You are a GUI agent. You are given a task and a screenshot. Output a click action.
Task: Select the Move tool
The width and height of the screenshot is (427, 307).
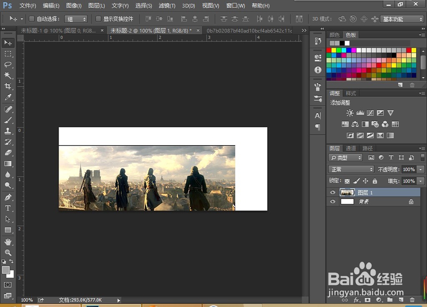tap(8, 43)
